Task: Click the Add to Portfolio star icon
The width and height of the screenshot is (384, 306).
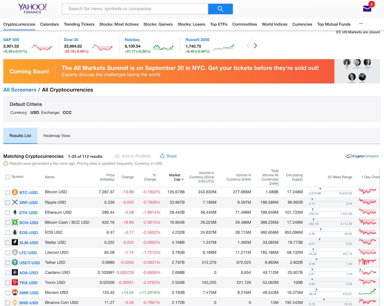Action: (117, 156)
